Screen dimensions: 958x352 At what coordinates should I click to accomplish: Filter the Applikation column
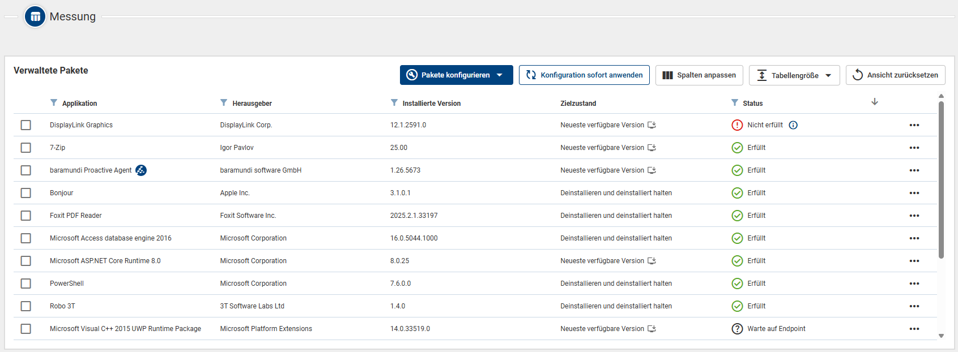click(x=54, y=102)
